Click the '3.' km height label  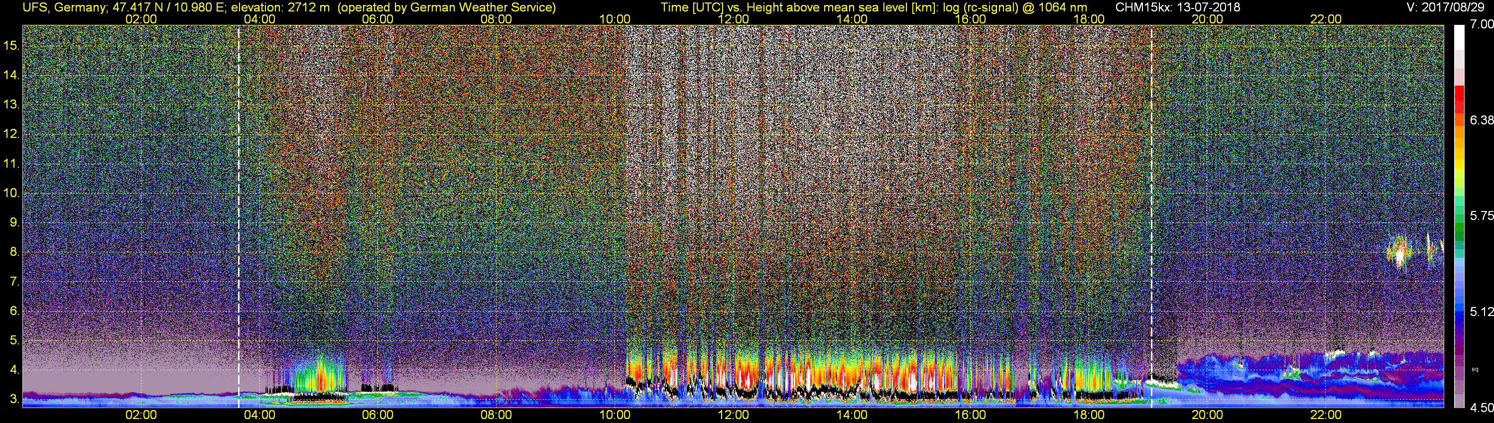[14, 399]
